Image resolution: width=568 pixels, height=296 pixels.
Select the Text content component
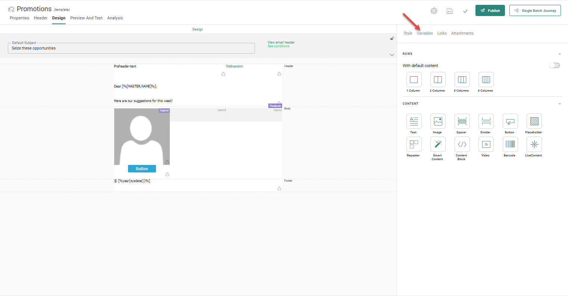413,121
